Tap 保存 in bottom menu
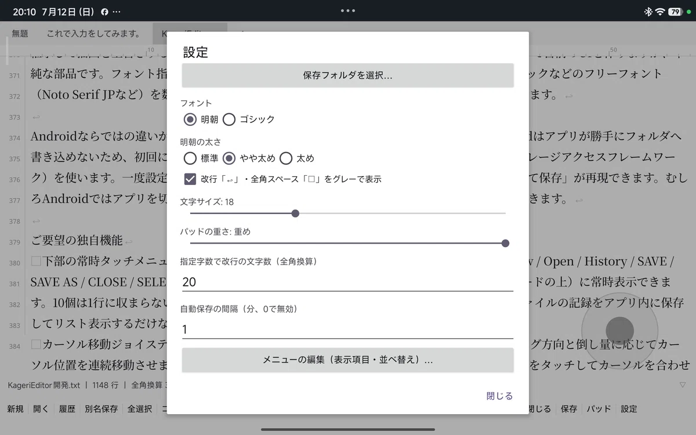The height and width of the screenshot is (435, 696). [x=569, y=409]
